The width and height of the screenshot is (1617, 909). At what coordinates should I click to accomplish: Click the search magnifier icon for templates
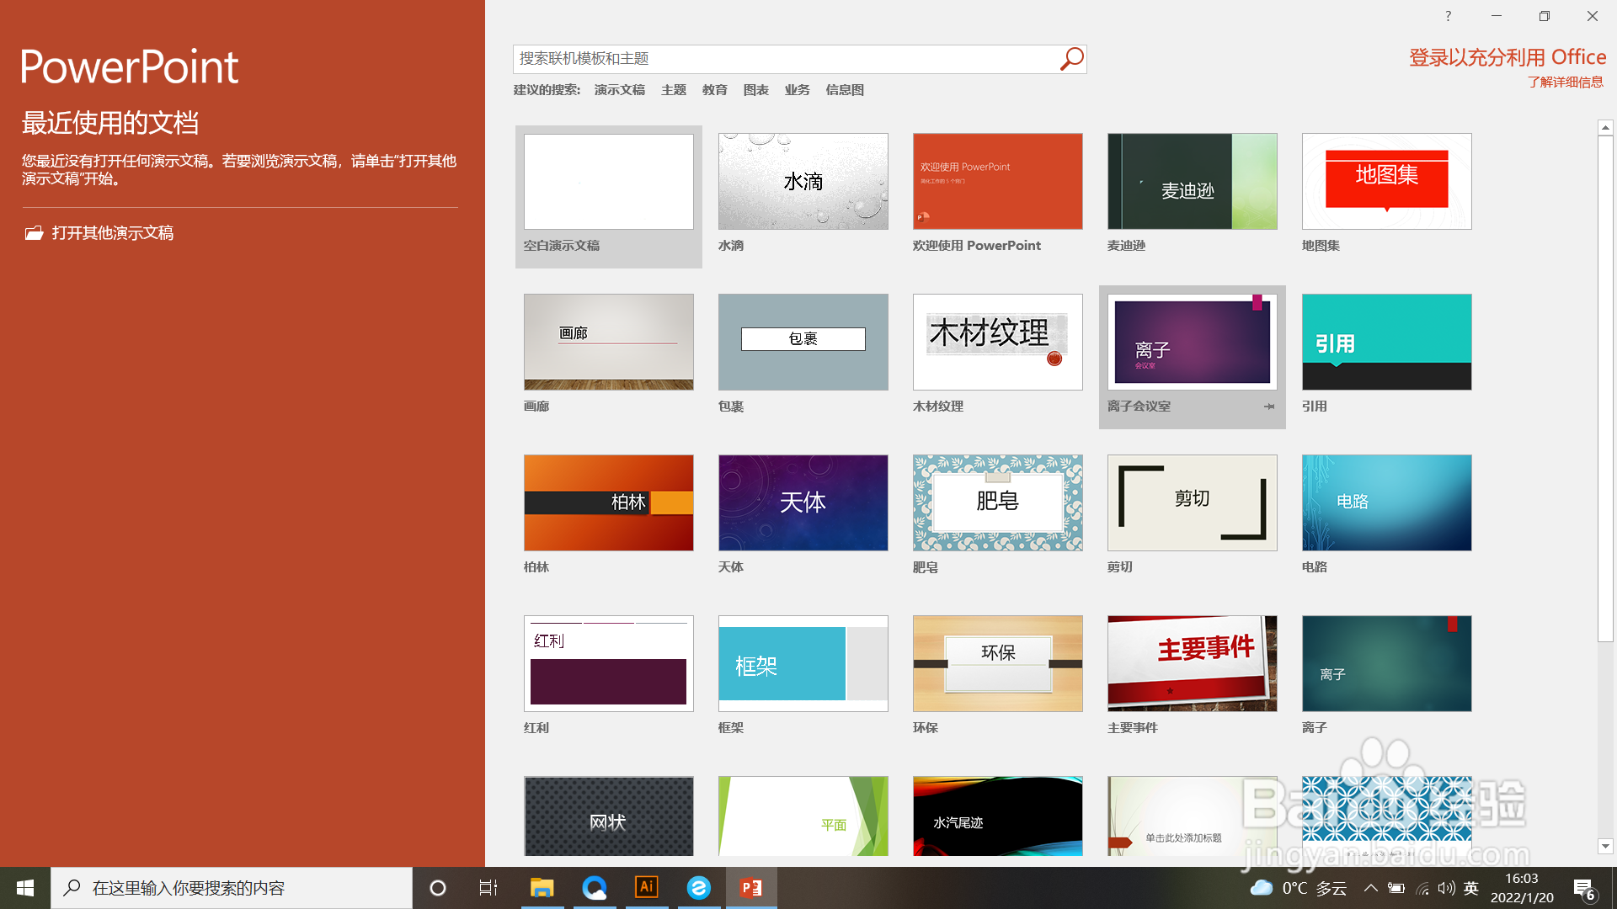[1071, 59]
